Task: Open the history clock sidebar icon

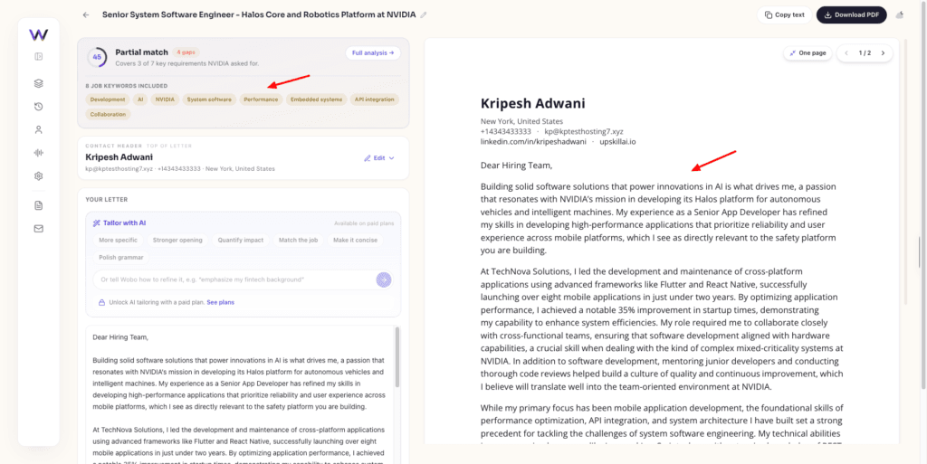Action: (38, 107)
